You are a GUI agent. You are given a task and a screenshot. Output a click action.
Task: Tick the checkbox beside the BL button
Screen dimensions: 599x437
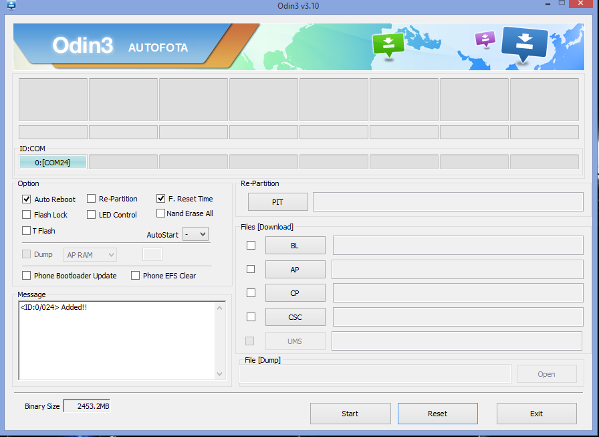point(251,245)
